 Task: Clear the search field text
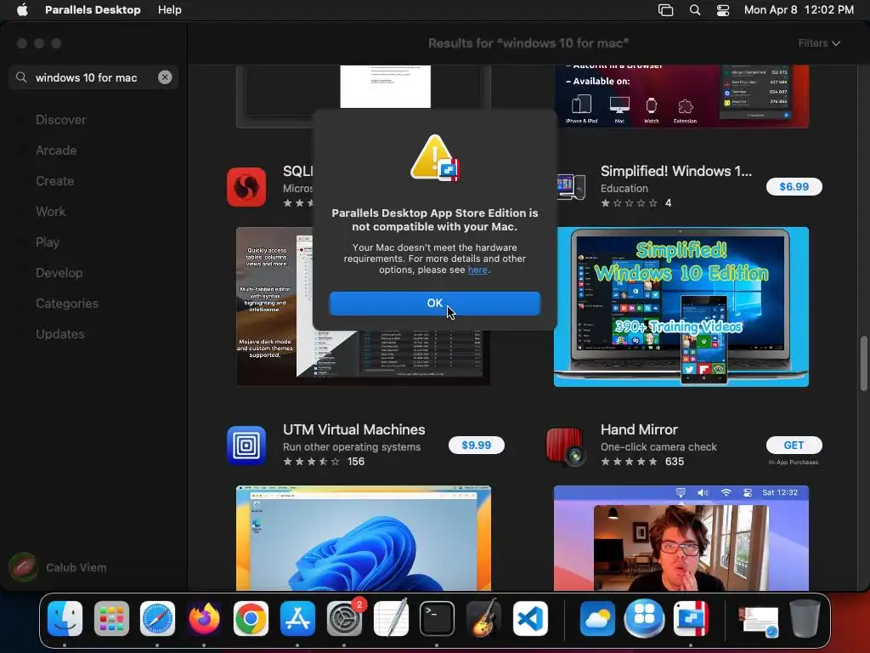click(x=165, y=77)
